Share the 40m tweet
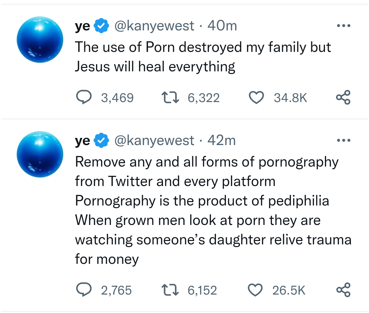Screen dimensions: 369x313 [343, 98]
